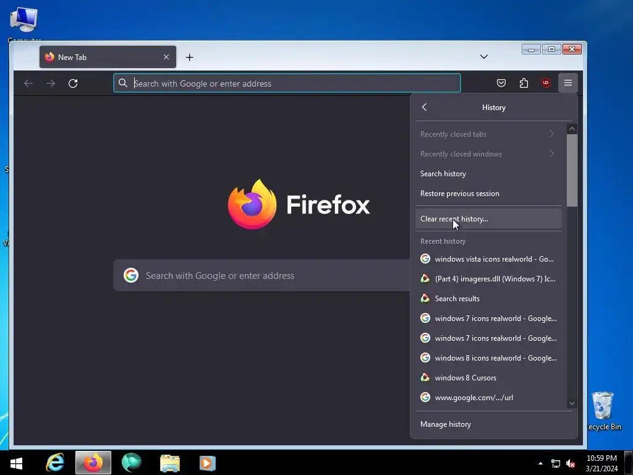Screen dimensions: 633x475
Task: Open '(Part 4) imageres.dll (Windows 7)' entry
Action: tap(488, 279)
